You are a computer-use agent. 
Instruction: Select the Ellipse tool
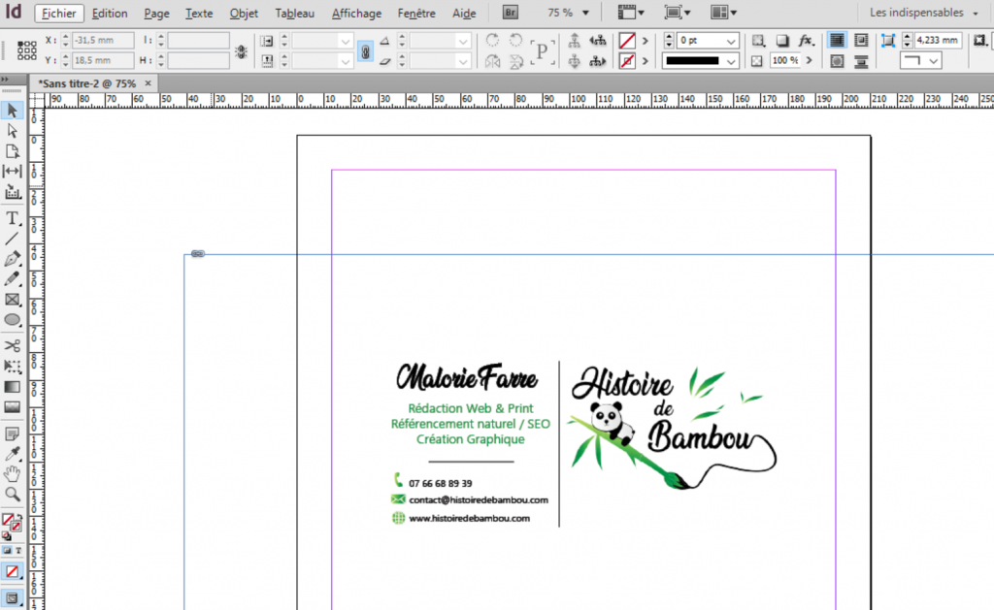coord(12,320)
